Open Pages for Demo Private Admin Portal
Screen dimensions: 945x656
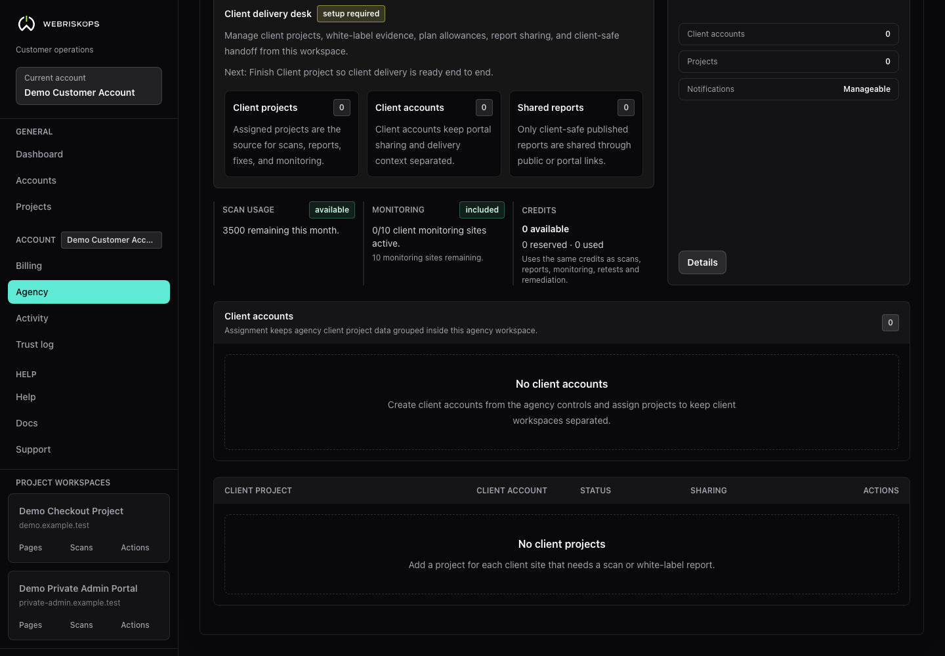tap(30, 625)
